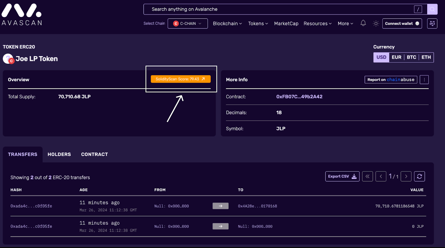Click the AGE column header
This screenshot has width=445, height=248.
83,190
